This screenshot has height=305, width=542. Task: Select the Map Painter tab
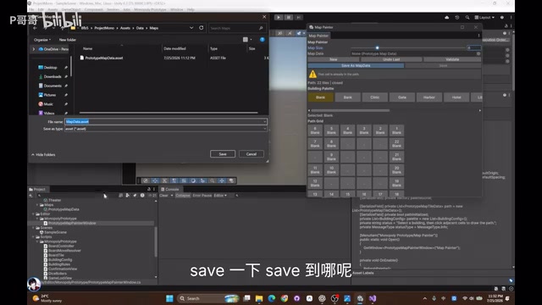[318, 36]
